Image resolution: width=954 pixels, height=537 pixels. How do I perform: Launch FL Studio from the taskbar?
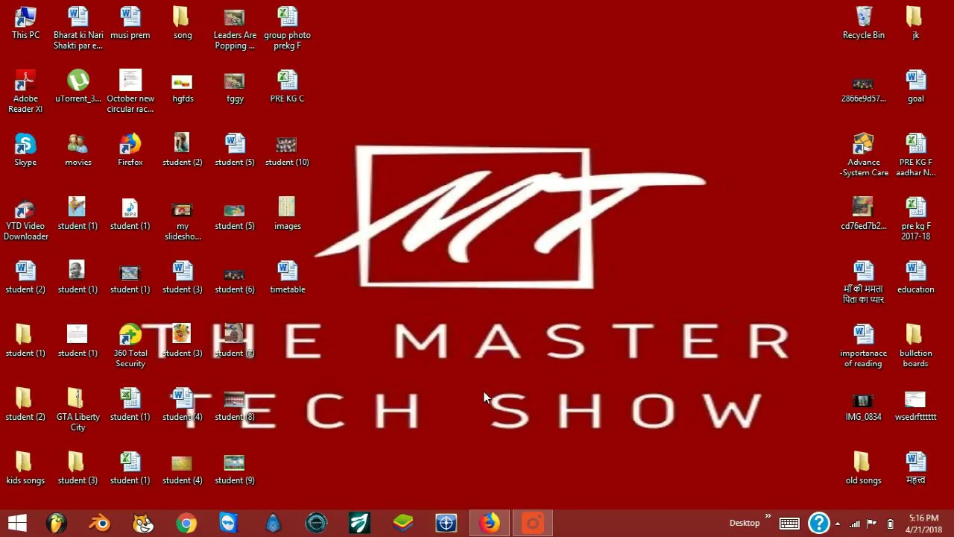point(57,523)
